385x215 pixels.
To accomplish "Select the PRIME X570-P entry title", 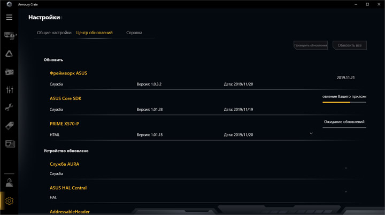I will coord(64,124).
